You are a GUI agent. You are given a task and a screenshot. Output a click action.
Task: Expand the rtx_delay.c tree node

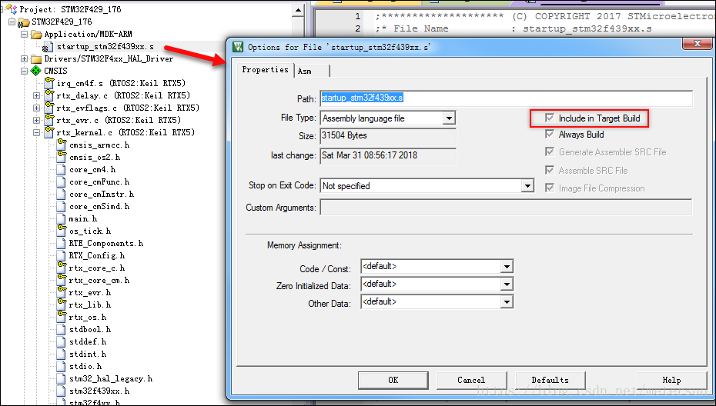[36, 96]
